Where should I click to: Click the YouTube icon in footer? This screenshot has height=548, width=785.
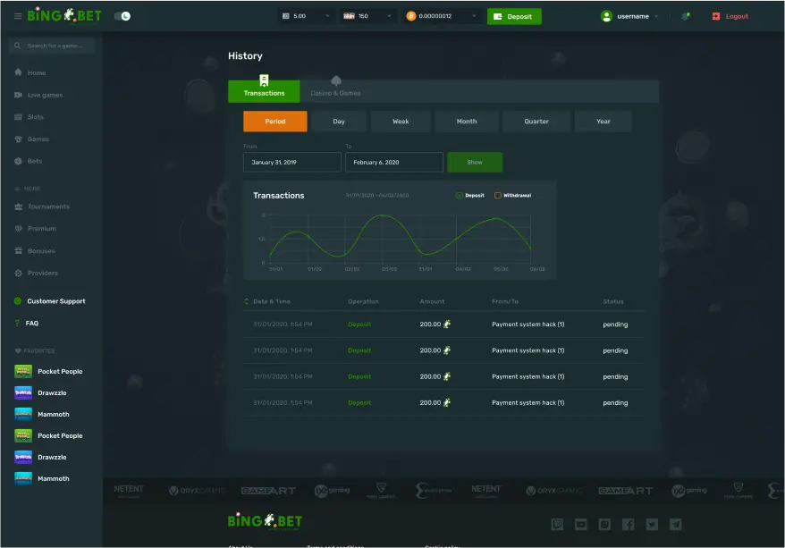point(581,525)
